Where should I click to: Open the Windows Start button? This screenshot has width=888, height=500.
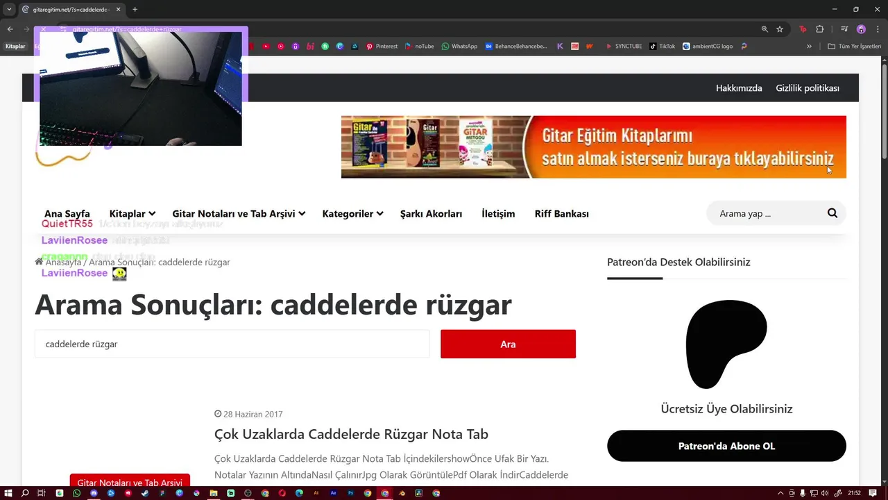pyautogui.click(x=8, y=493)
